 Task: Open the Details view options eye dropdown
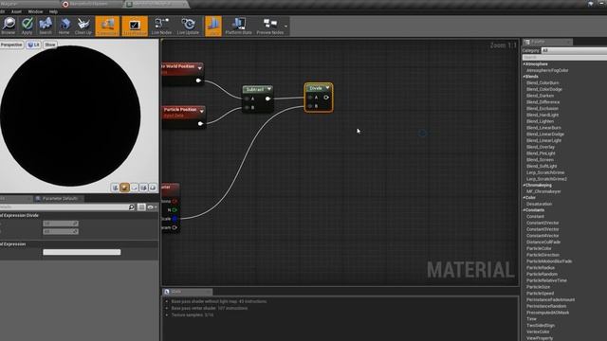pyautogui.click(x=152, y=207)
